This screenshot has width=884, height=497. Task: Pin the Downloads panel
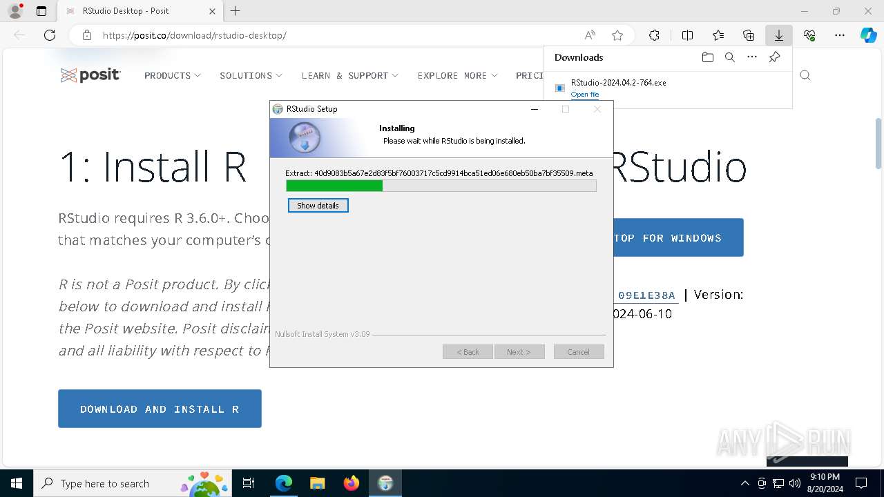774,57
